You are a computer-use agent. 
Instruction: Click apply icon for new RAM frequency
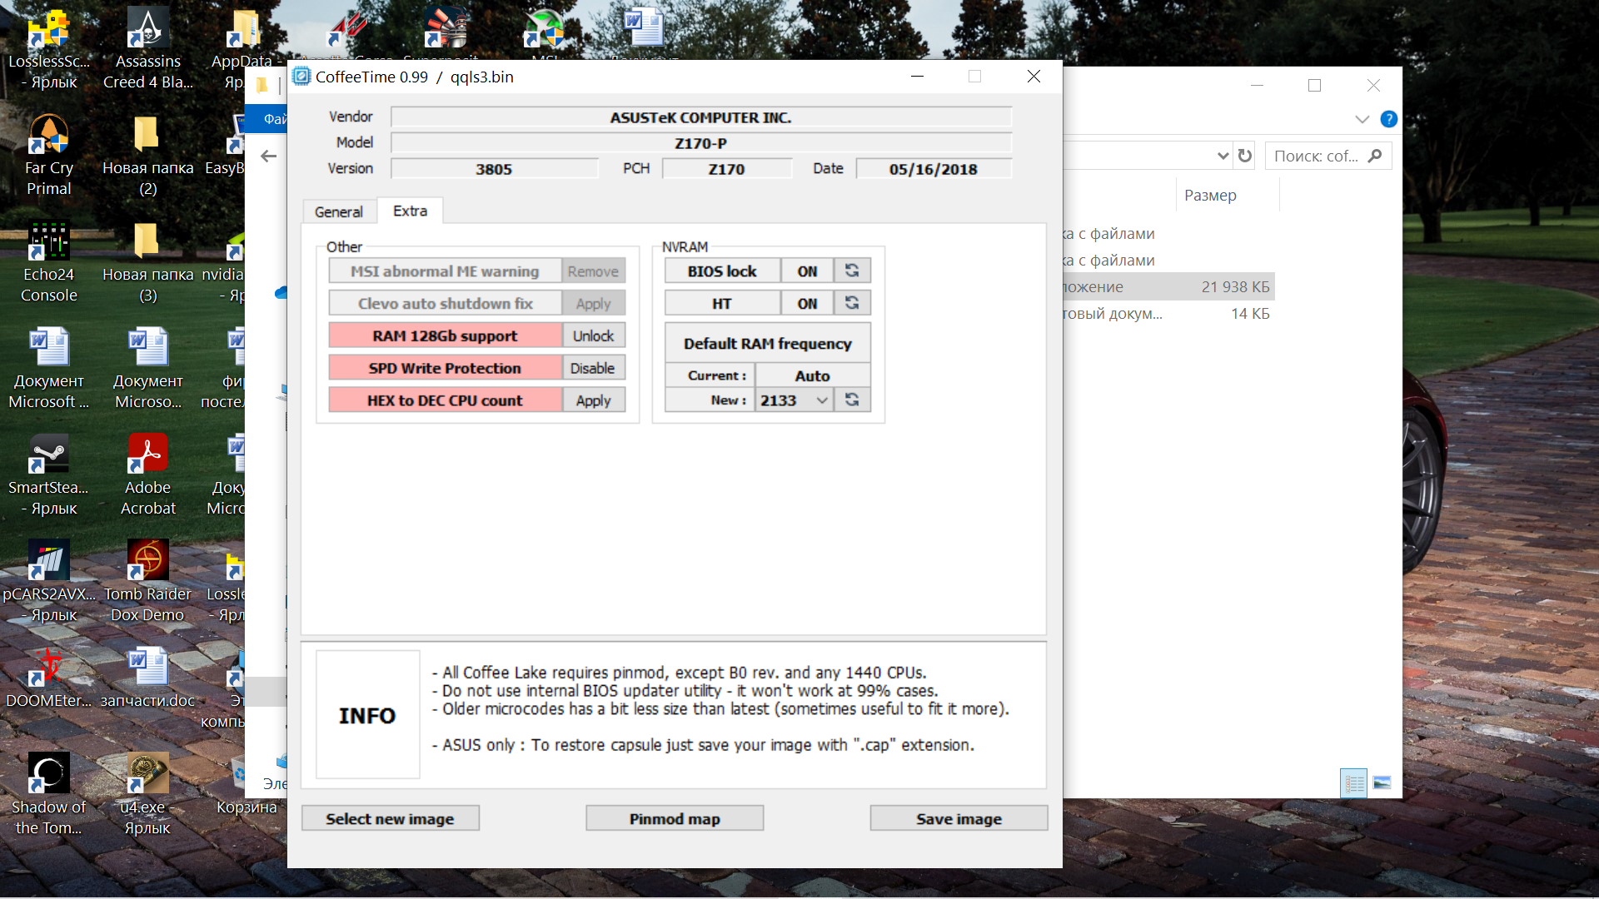[x=852, y=400]
